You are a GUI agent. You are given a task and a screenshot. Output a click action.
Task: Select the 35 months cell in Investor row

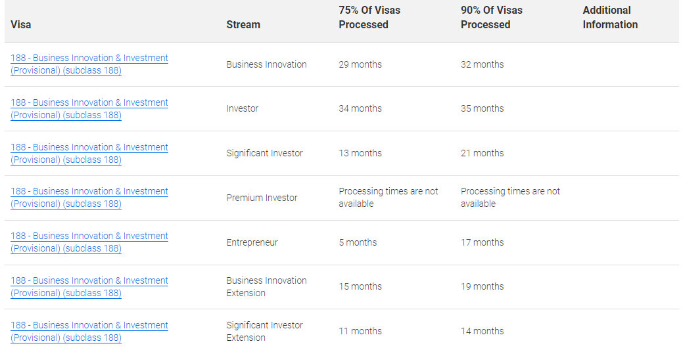point(483,108)
